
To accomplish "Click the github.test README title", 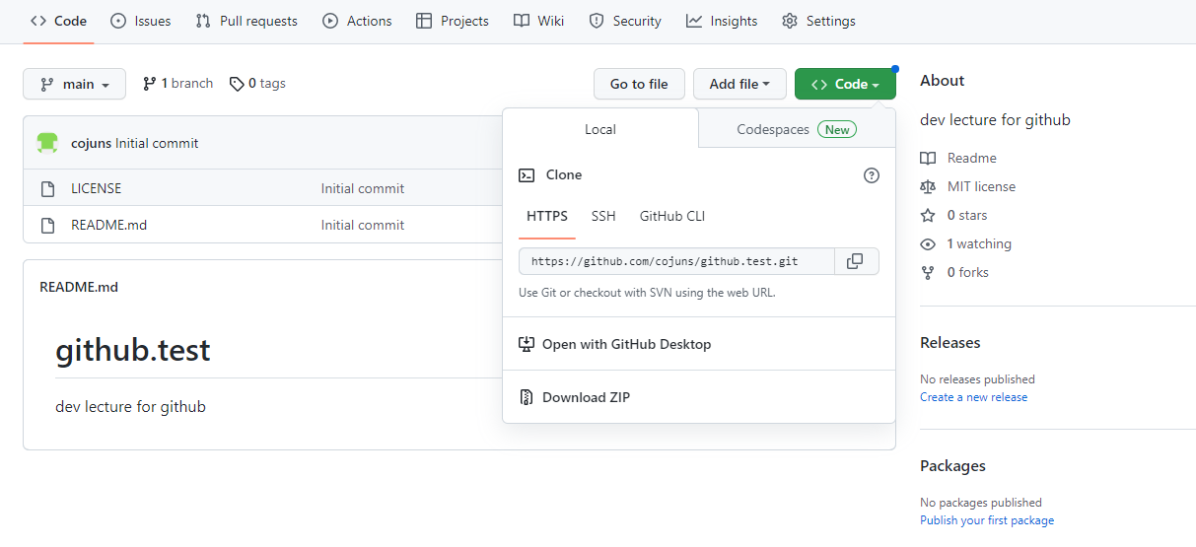I will (133, 350).
